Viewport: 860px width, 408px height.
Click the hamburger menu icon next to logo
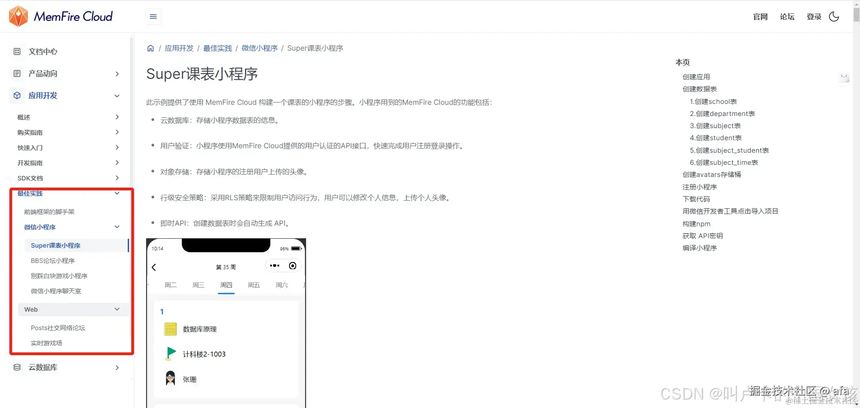153,16
